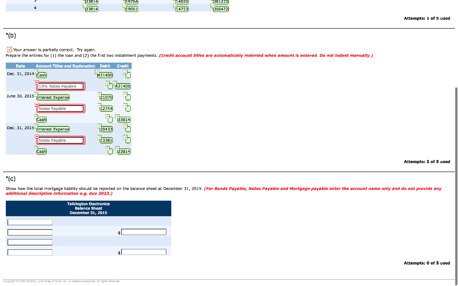Click the upper dollar amount field in balance sheet

[x=144, y=232]
